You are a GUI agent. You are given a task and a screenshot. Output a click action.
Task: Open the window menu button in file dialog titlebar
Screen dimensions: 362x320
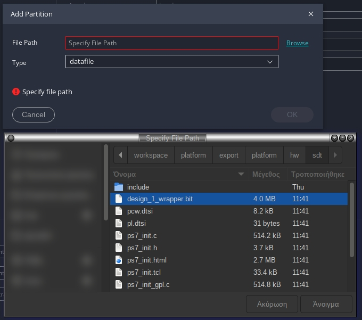[x=11, y=138]
